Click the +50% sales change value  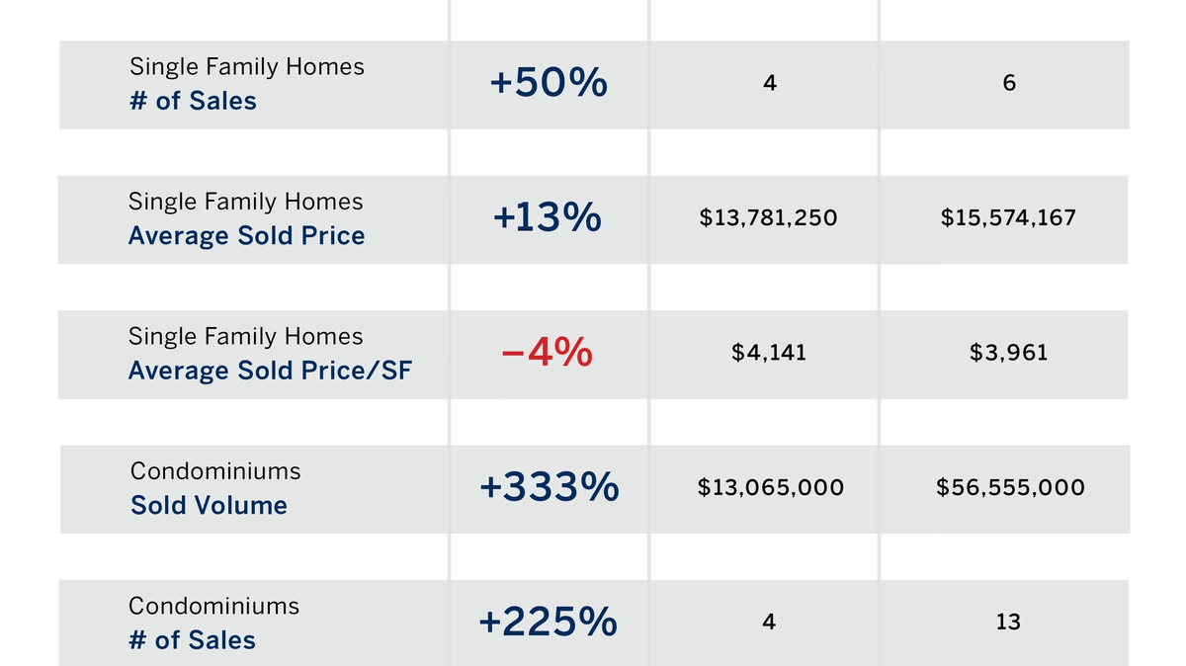point(549,84)
